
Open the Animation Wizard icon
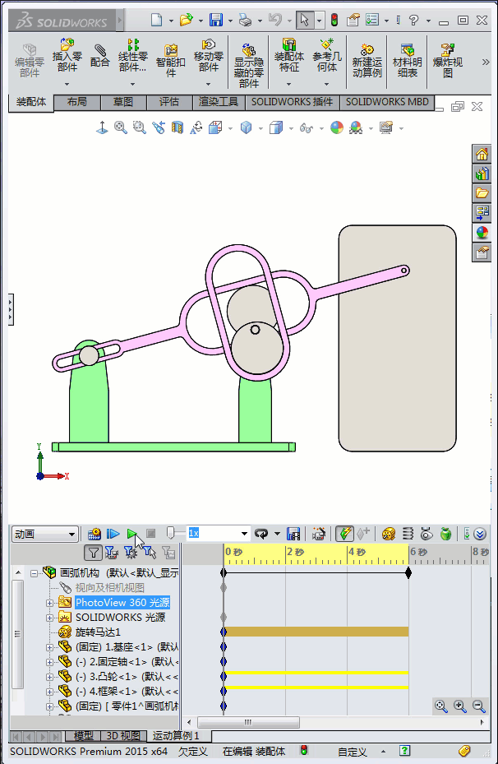point(319,534)
